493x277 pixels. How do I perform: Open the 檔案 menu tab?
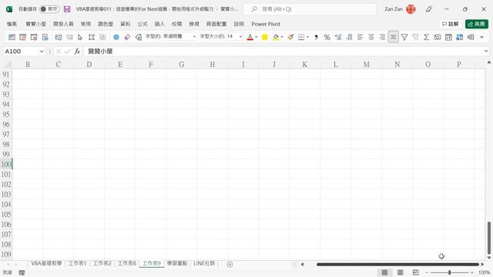point(12,24)
